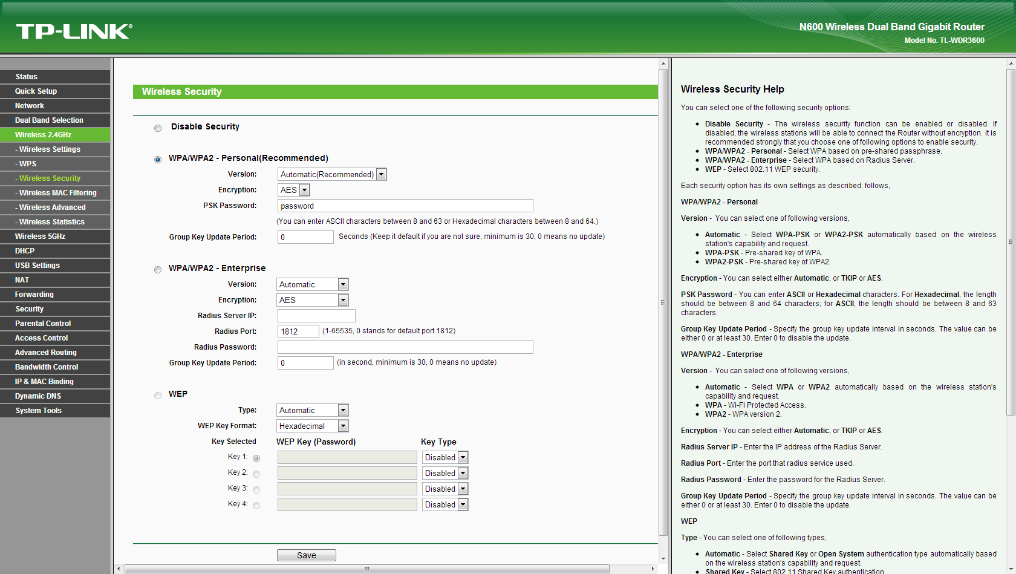Select WPA/WPA2 - Personal radio button
This screenshot has height=574, width=1016.
pos(158,159)
